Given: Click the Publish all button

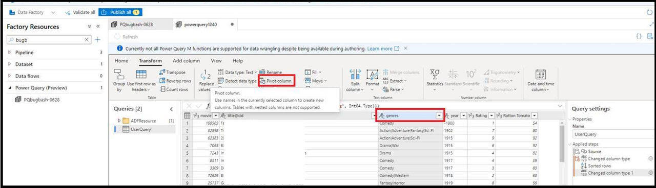Looking at the screenshot, I should click(120, 12).
